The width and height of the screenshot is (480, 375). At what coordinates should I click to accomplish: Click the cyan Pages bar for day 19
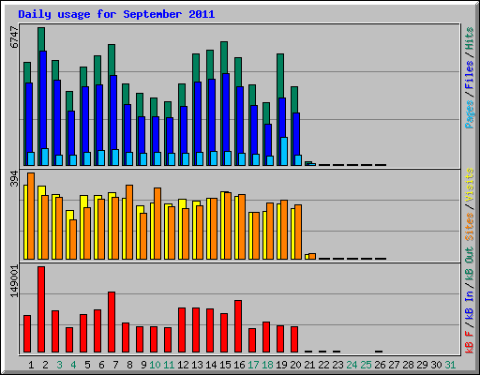284,151
